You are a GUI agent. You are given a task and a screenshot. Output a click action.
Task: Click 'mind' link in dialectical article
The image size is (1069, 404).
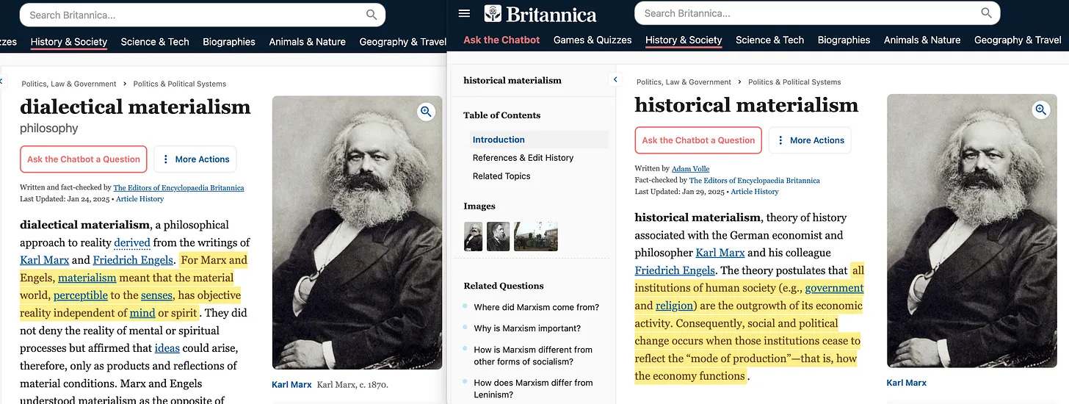142,313
